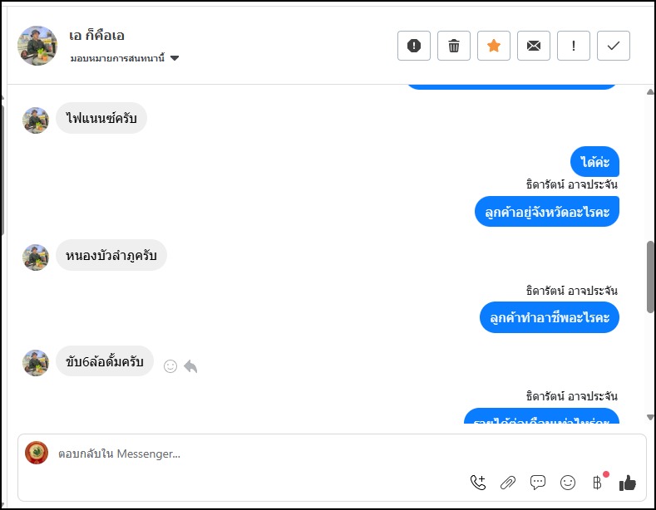Screen dimensions: 656x510
Task: Mark conversation done with checkmark button
Action: [x=613, y=46]
